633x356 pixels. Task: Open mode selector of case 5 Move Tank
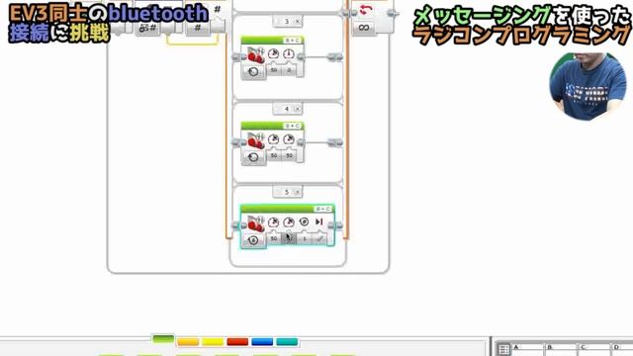click(253, 240)
